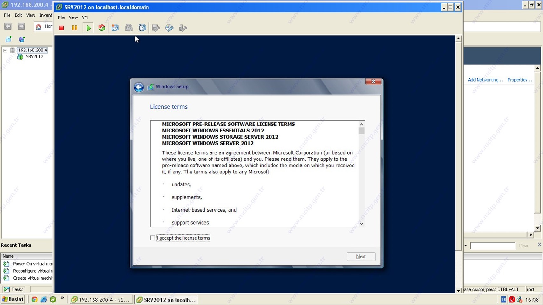Click the Internet Explorer quick launch icon
The image size is (543, 305).
click(44, 299)
